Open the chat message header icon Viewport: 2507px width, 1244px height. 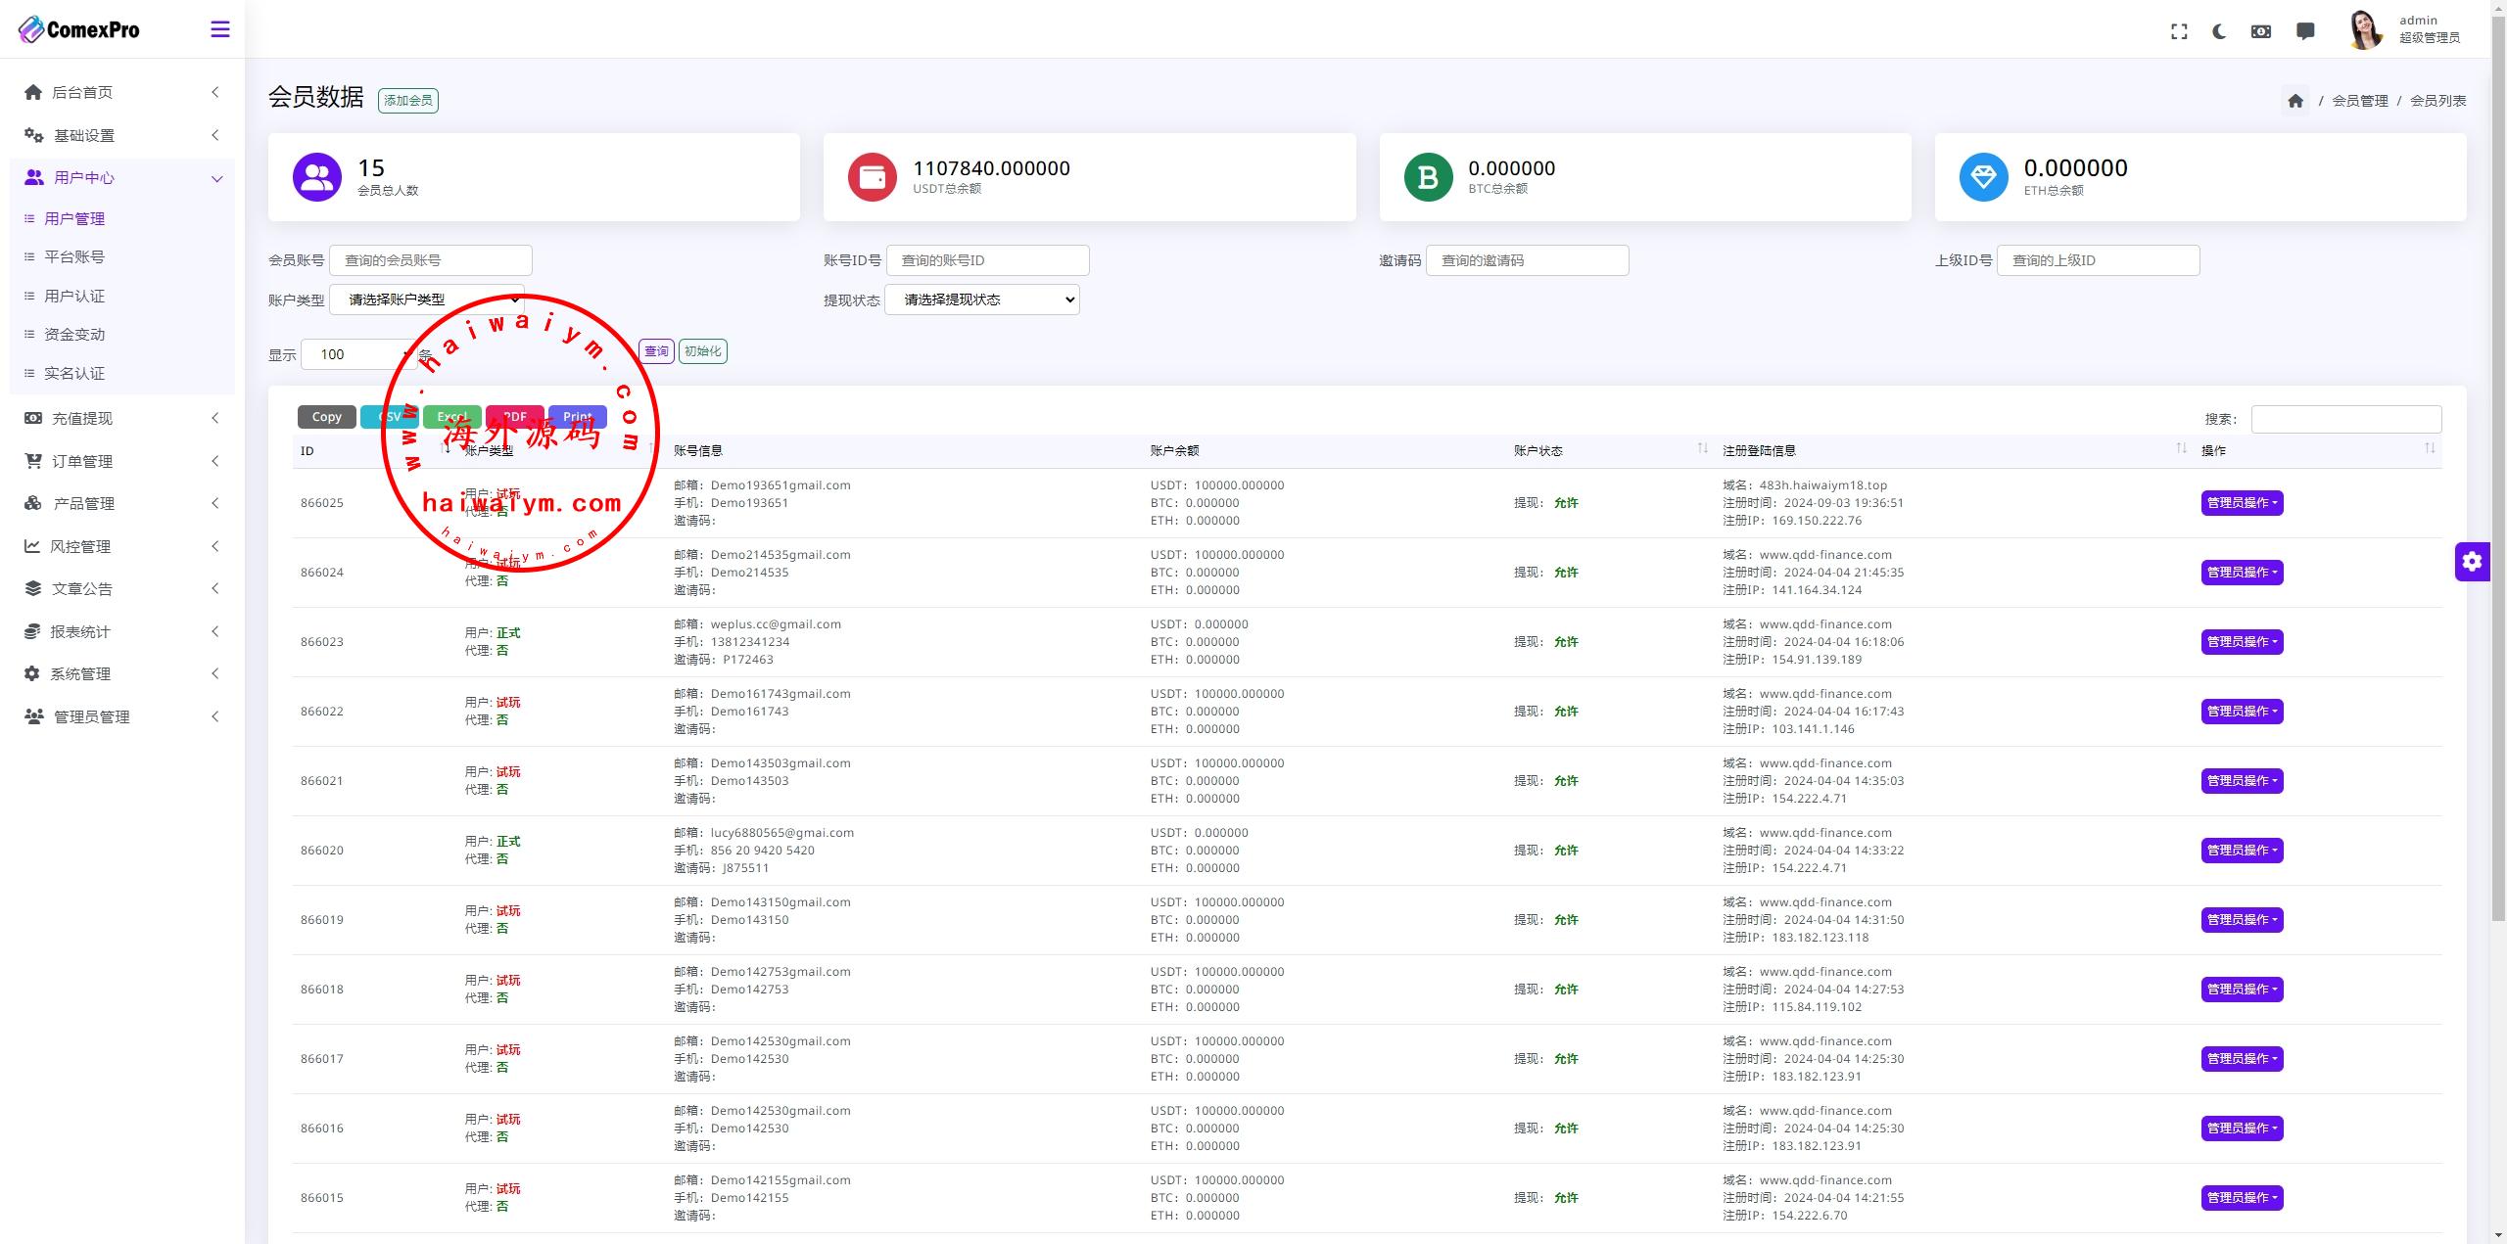click(x=2305, y=31)
